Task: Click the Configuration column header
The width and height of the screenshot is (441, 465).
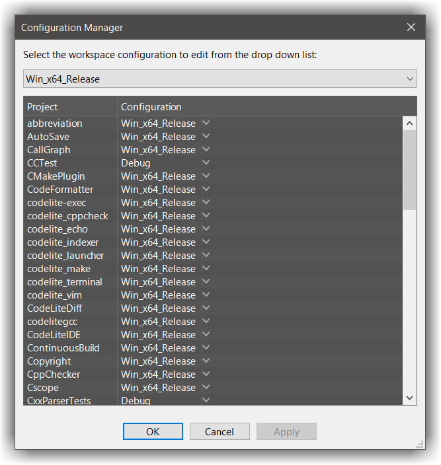Action: click(151, 107)
